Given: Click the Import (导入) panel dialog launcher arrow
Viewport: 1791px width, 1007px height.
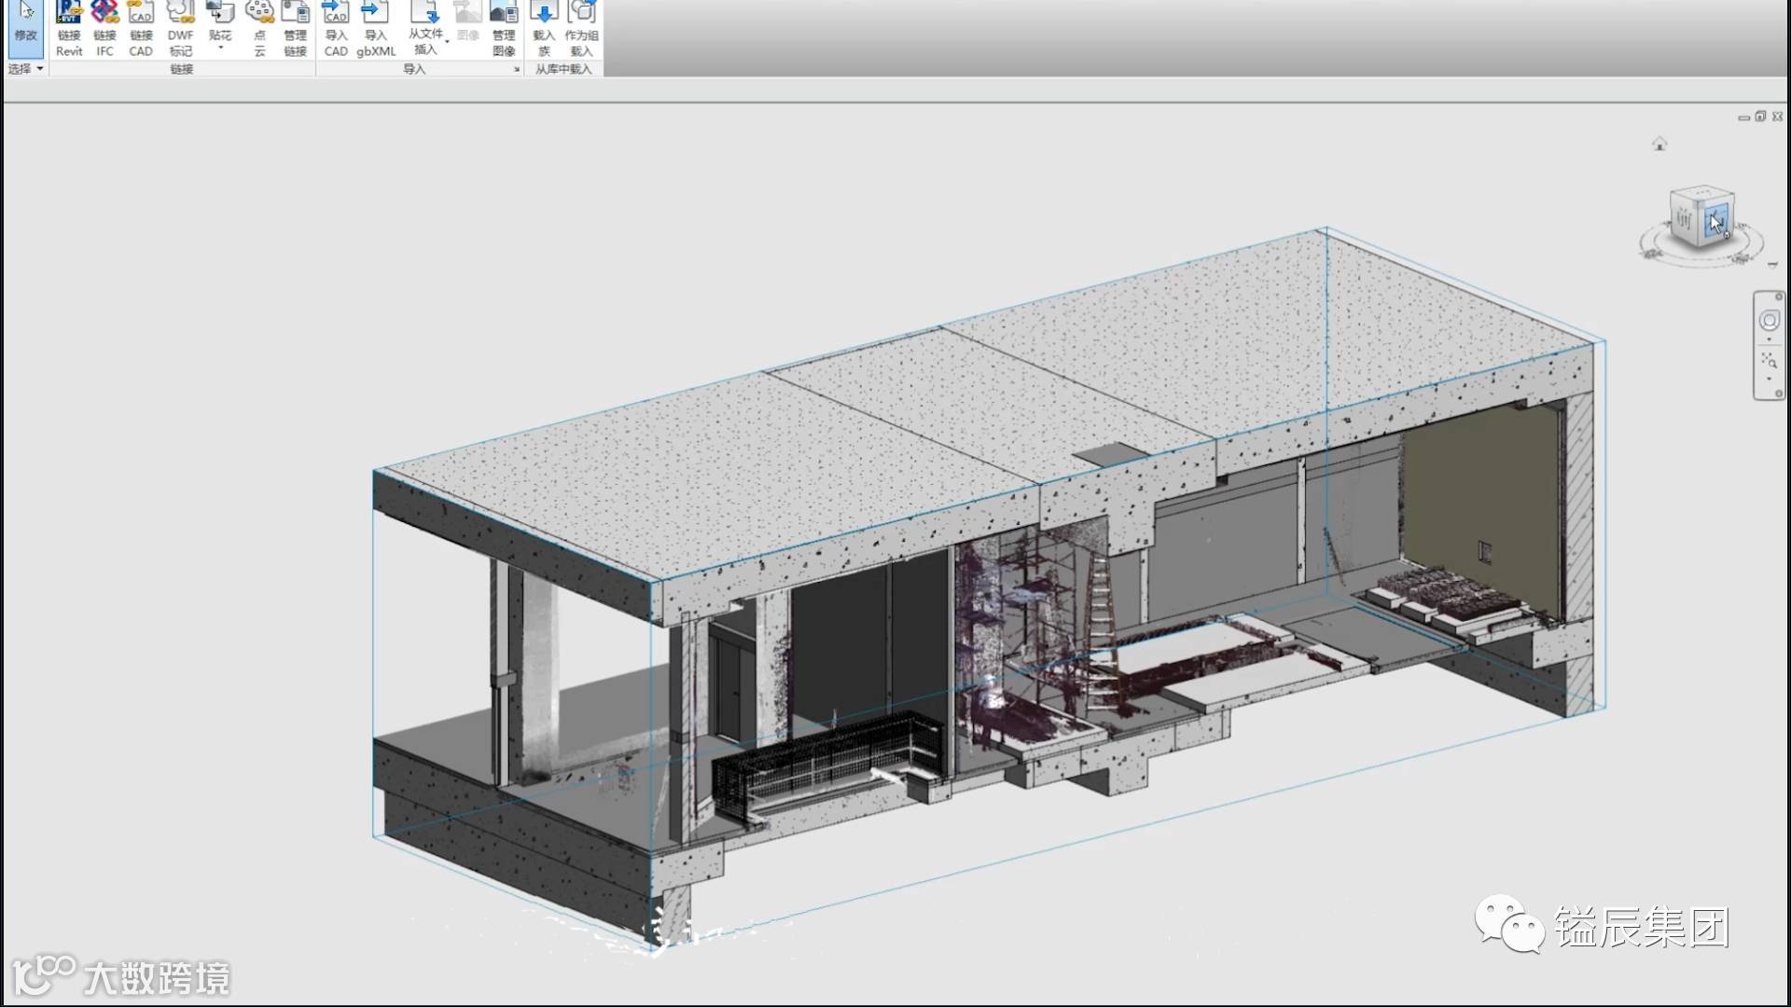Looking at the screenshot, I should click(517, 69).
